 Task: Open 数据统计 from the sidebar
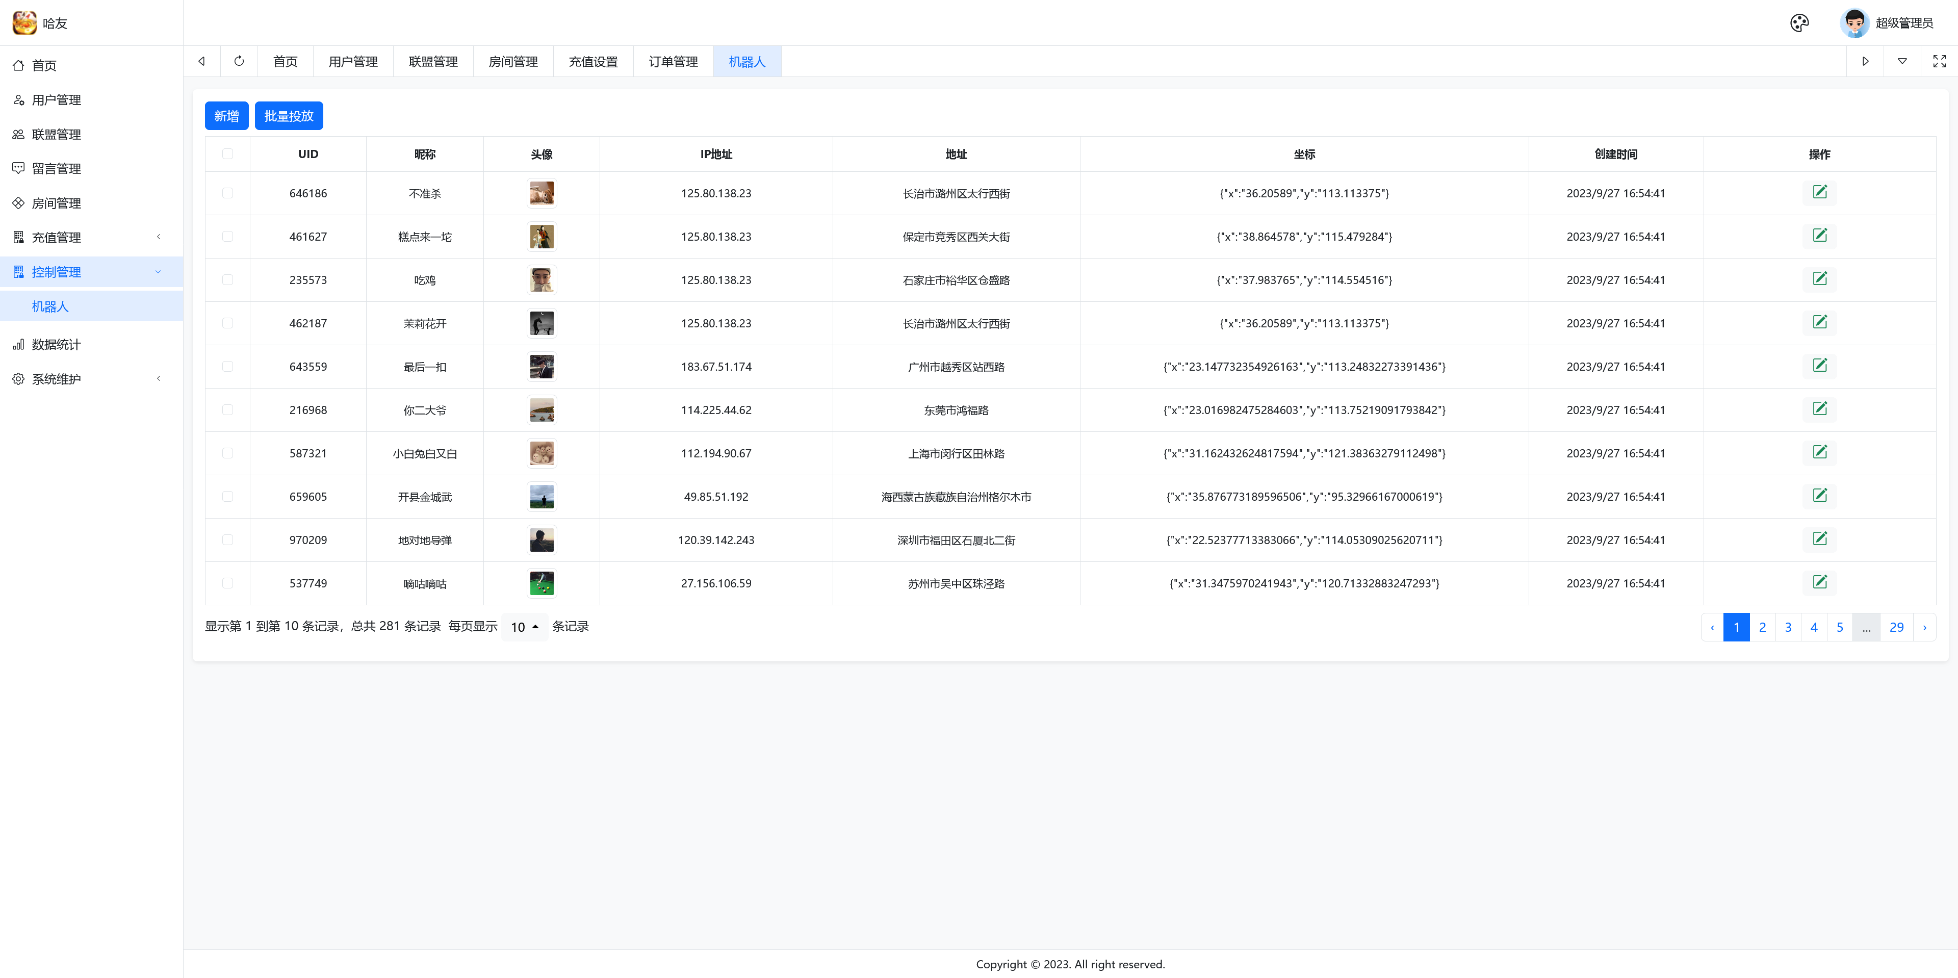click(x=56, y=344)
